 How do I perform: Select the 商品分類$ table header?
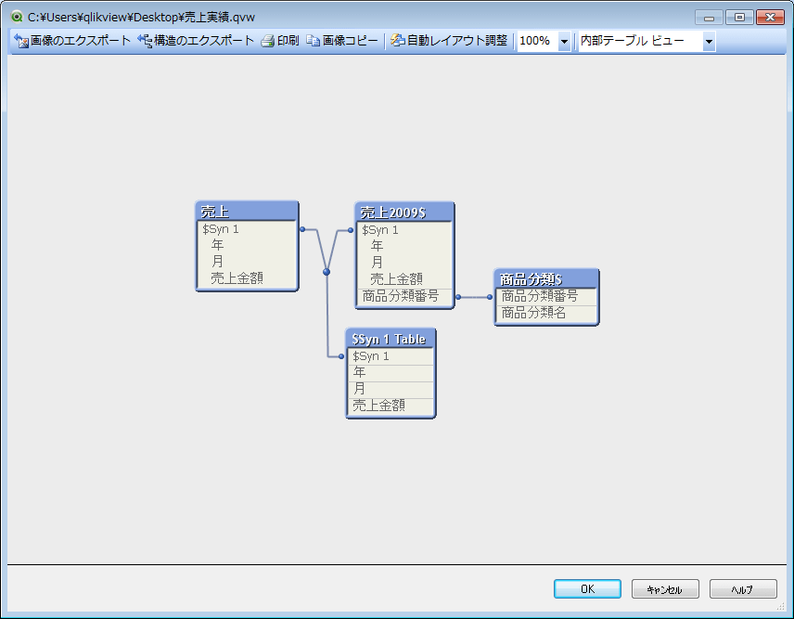(x=545, y=279)
